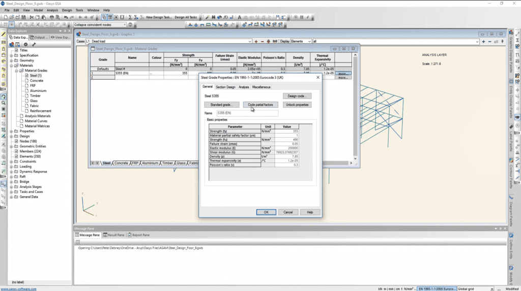Switch to the Analysis tab in dialog

[x=244, y=87]
